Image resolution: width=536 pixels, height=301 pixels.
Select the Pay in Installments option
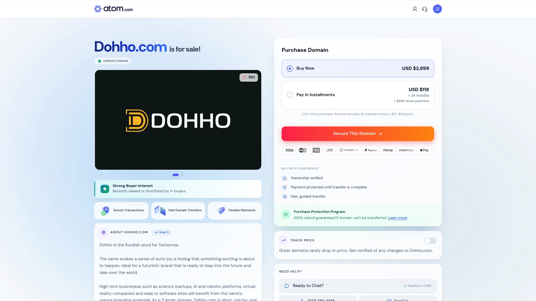coord(290,95)
